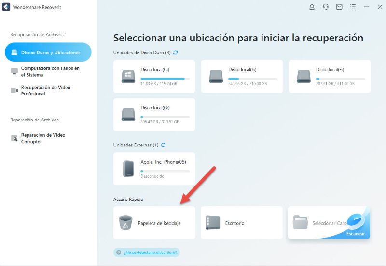
Task: Click 306.47 GB / 310.51 GB text
Action: pos(160,122)
